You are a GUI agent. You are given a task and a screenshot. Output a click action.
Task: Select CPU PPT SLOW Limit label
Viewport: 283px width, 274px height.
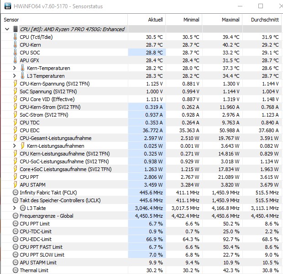point(42,255)
